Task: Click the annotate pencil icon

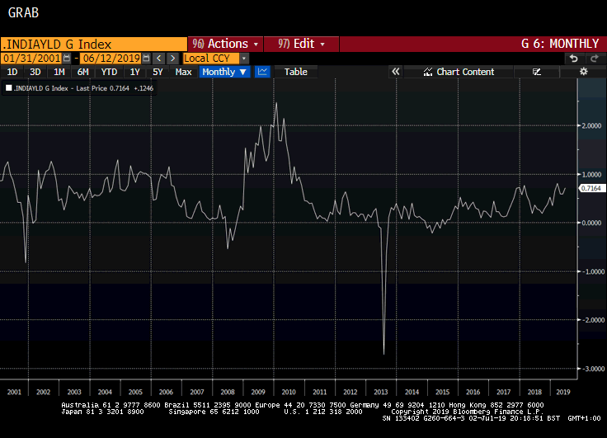Action: (x=537, y=72)
